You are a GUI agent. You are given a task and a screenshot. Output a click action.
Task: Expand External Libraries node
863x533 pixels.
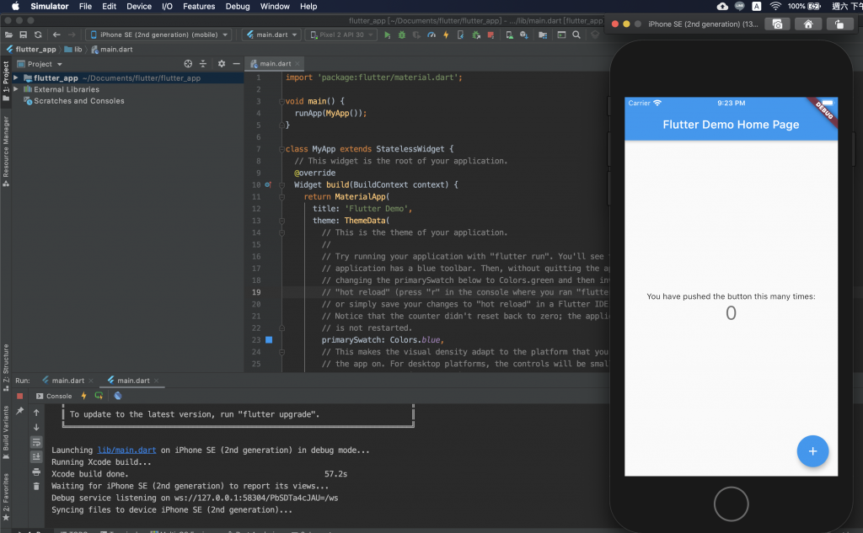pos(16,89)
